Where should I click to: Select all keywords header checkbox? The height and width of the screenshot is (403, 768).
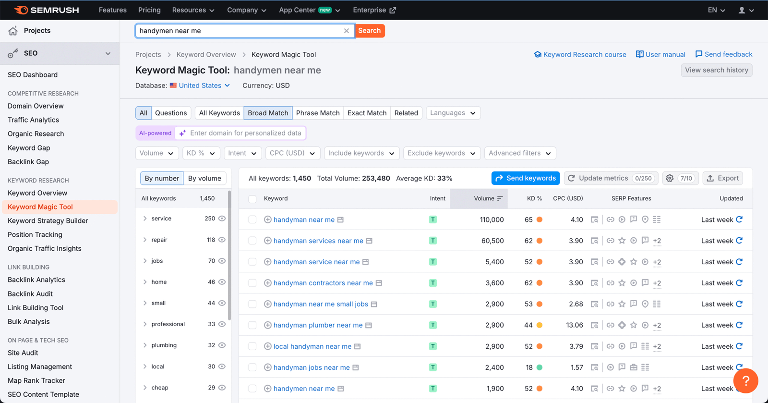click(x=252, y=198)
